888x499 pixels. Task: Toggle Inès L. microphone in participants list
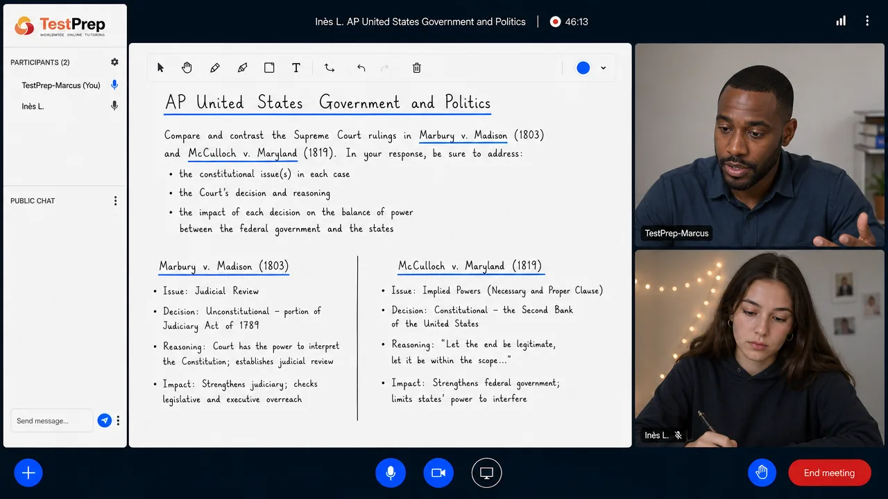click(114, 106)
